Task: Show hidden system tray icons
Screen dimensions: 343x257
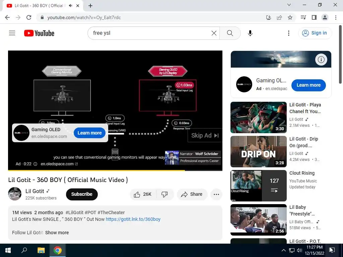Action: 283,250
